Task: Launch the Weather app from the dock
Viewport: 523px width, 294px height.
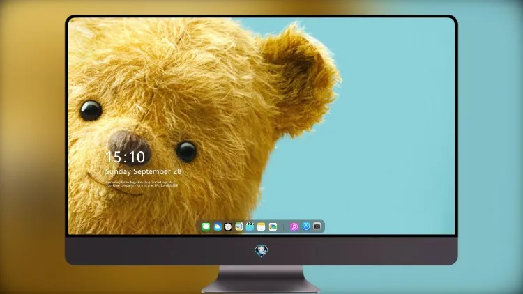Action: click(218, 227)
